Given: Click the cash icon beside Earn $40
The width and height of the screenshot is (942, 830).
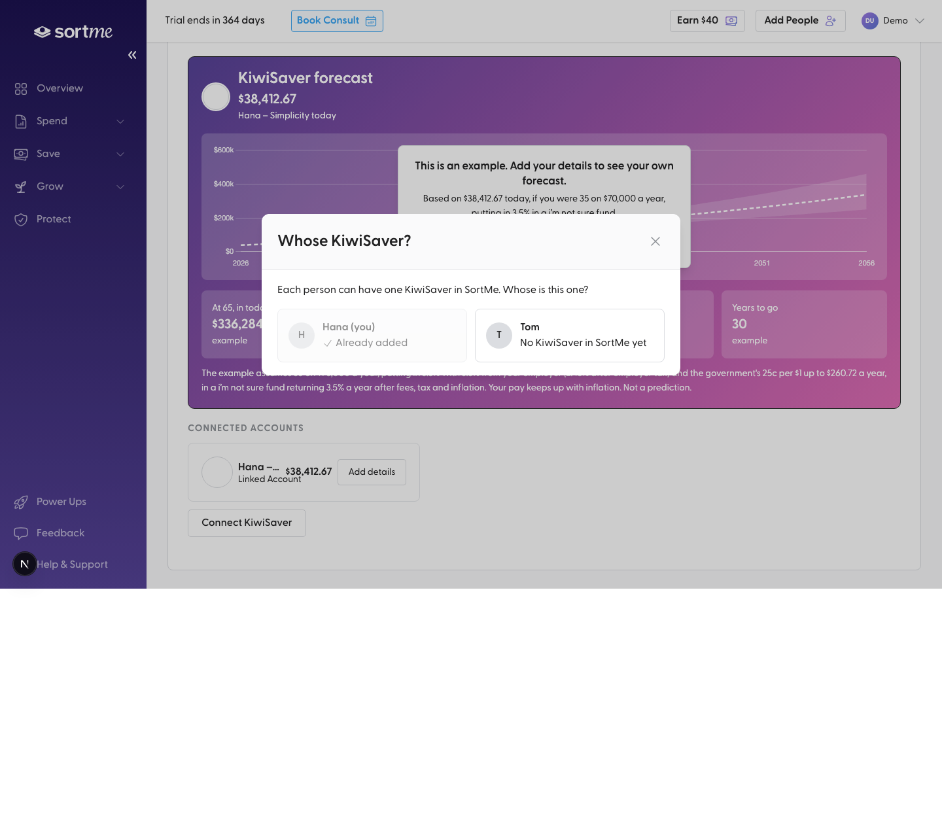Looking at the screenshot, I should coord(731,21).
